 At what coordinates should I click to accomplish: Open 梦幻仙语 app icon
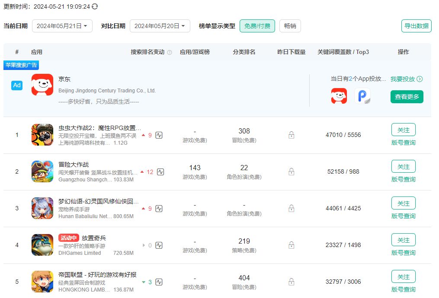[42, 208]
